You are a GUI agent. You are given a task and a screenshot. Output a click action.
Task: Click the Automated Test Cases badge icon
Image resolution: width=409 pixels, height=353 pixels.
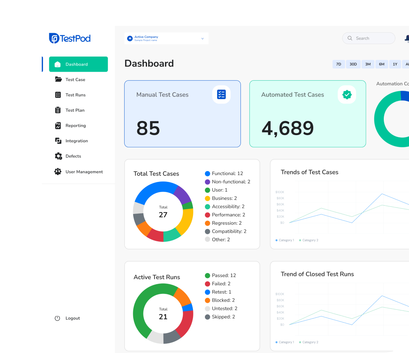tap(347, 95)
